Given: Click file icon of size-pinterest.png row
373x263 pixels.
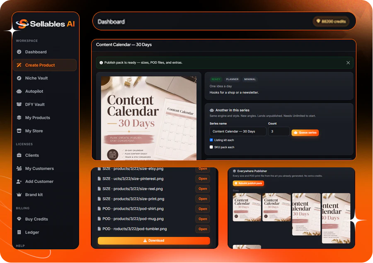Looking at the screenshot, I should 99,179.
